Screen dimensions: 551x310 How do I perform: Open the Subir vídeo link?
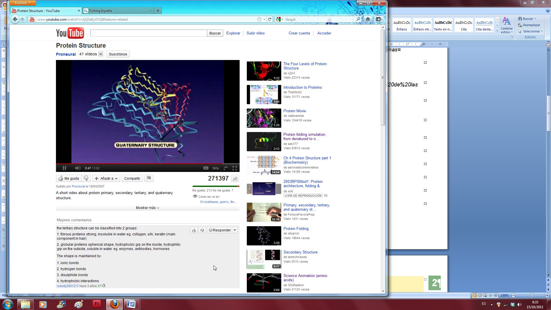255,33
